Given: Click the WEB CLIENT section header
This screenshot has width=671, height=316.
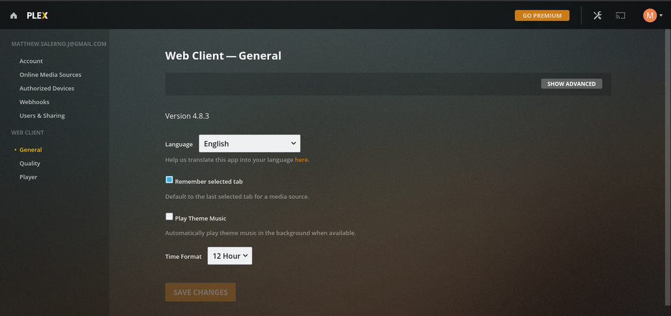Looking at the screenshot, I should 27,133.
